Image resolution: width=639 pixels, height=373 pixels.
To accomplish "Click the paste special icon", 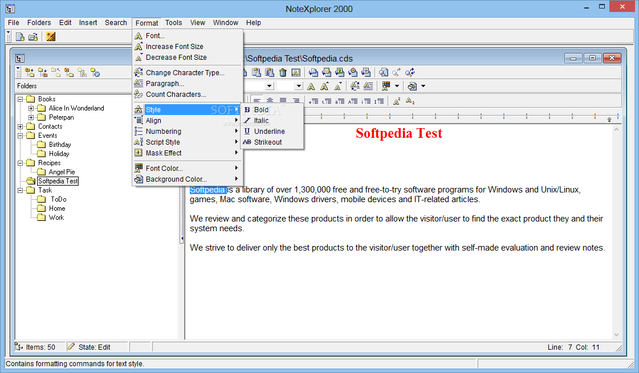I will pos(270,72).
